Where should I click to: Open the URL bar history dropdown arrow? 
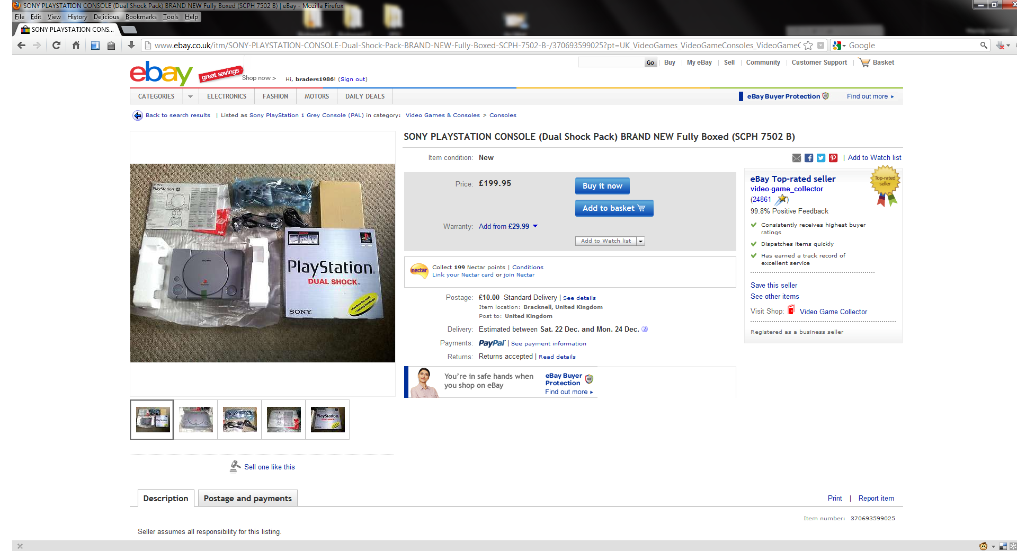[x=821, y=46]
